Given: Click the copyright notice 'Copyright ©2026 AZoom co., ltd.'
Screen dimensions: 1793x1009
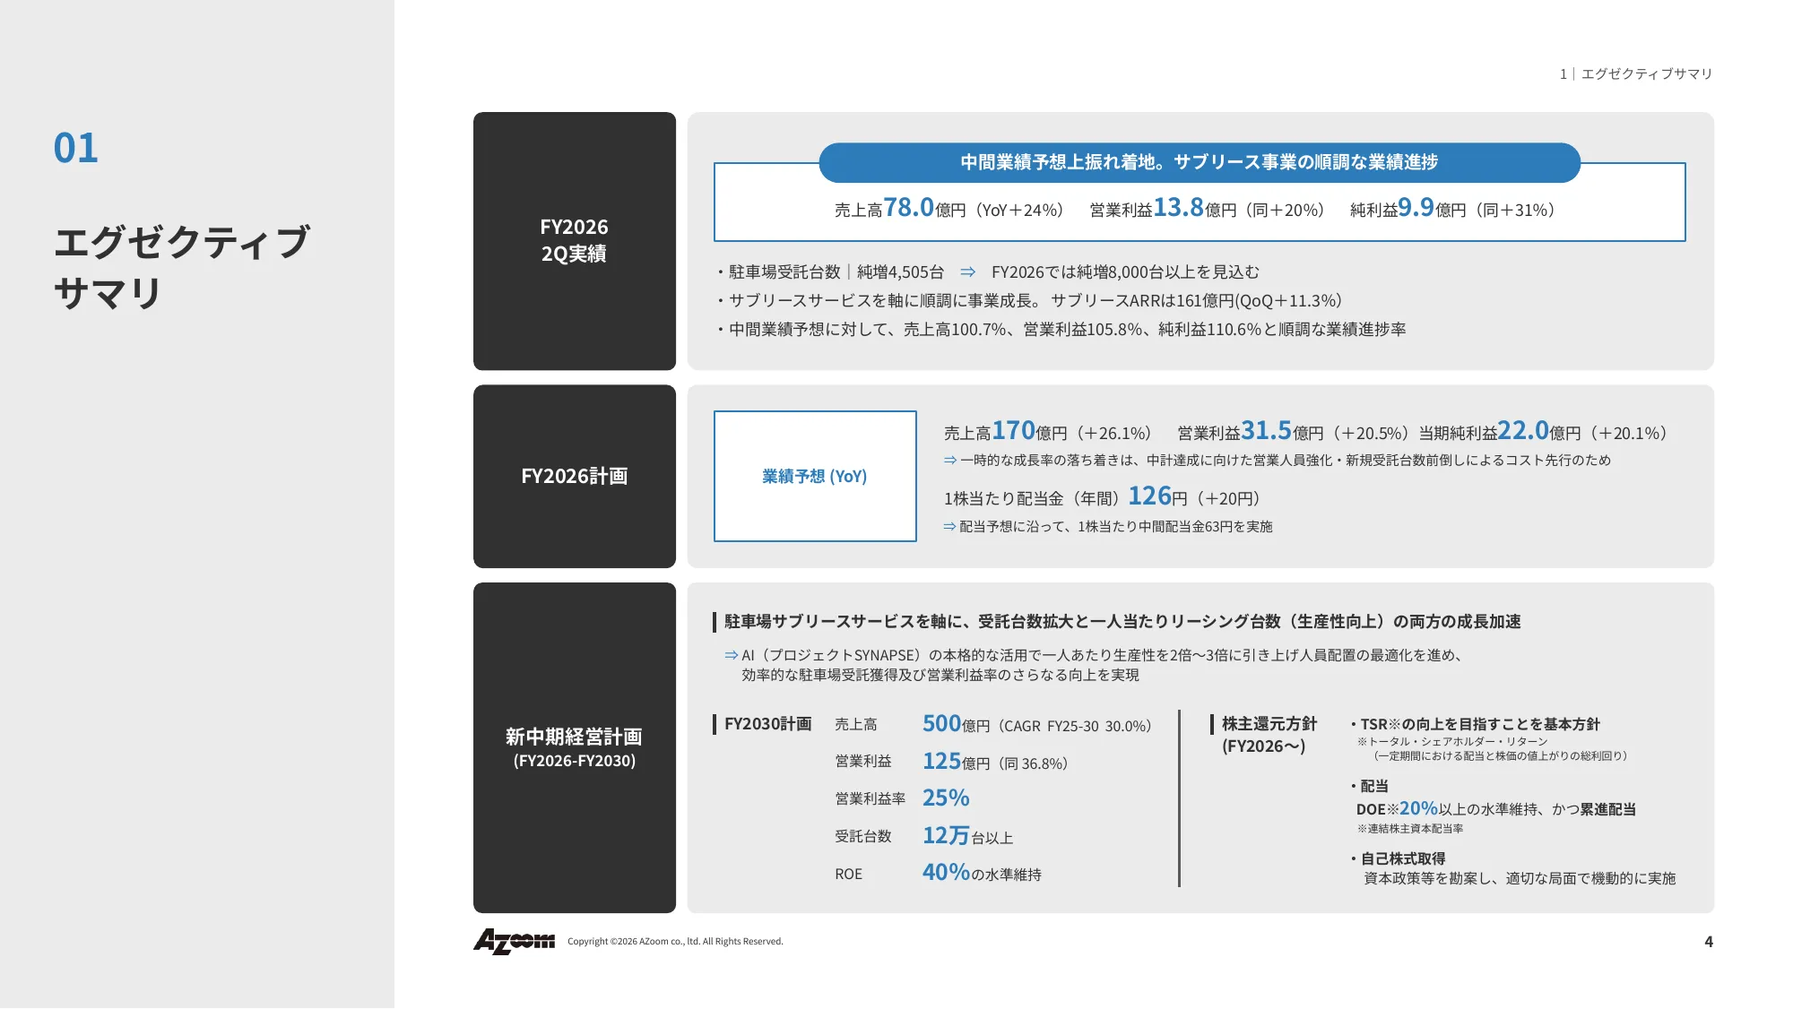Looking at the screenshot, I should [675, 942].
